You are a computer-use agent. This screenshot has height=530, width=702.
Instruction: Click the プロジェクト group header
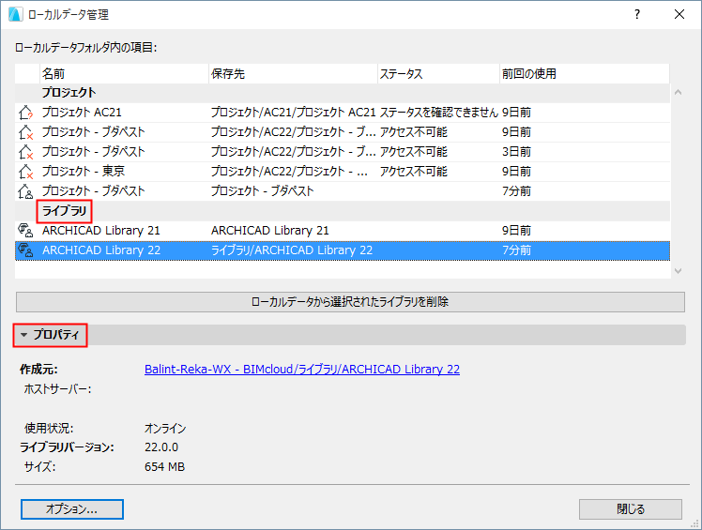[x=69, y=93]
